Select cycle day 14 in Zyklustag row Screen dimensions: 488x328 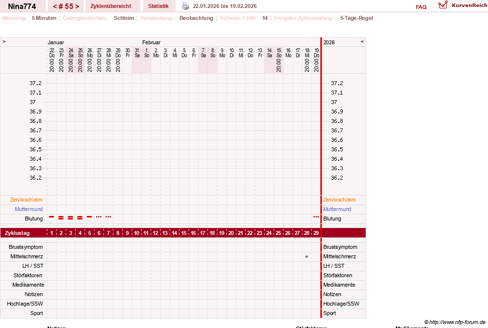[x=174, y=232]
